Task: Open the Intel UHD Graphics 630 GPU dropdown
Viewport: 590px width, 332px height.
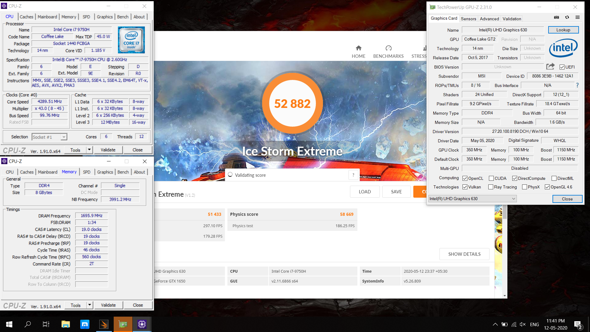Action: (x=473, y=199)
